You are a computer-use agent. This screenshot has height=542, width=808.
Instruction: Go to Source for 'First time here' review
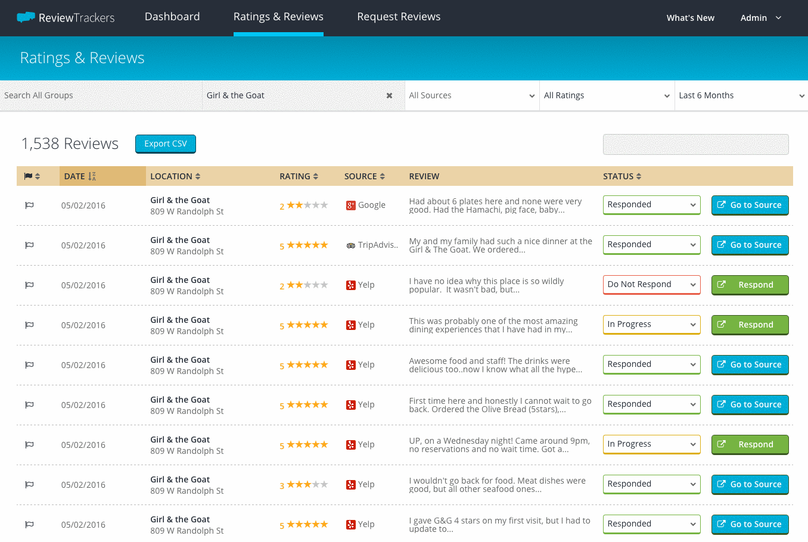point(750,404)
